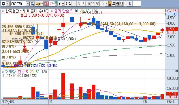Open the custom interval dropdown arrow
The height and width of the screenshot is (105, 179).
coord(107,4)
